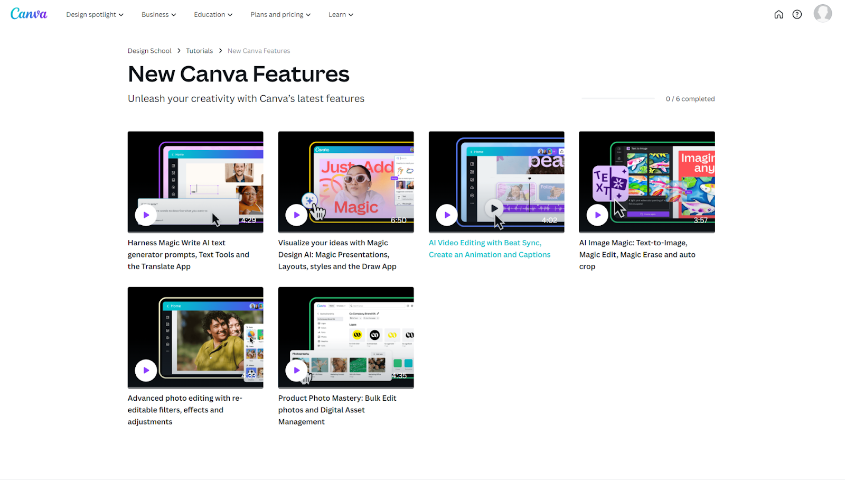Open Visualize your ideas with Magic Design title

pos(337,255)
